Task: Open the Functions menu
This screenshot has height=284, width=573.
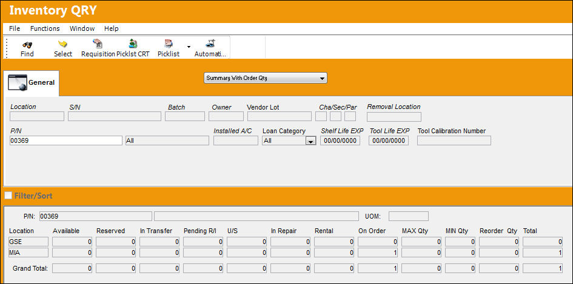Action: pos(45,28)
